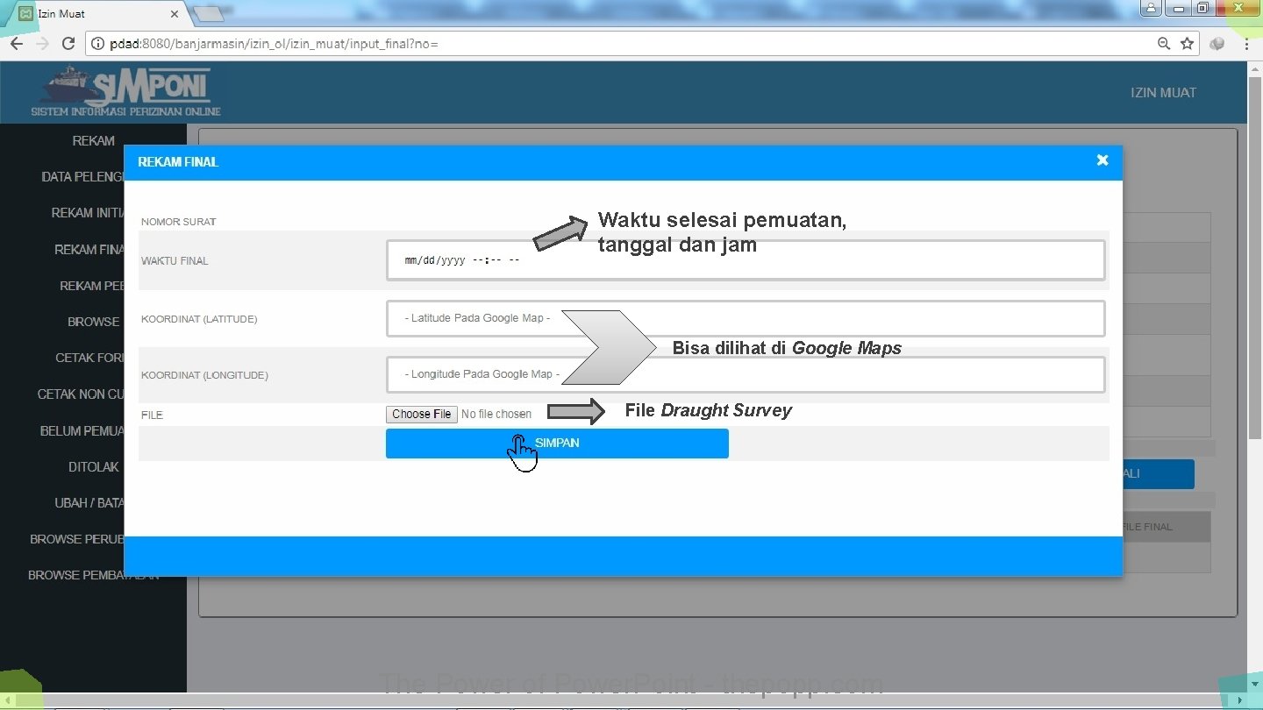Click the Latitude Pada Google Map field
The height and width of the screenshot is (710, 1263).
point(746,318)
